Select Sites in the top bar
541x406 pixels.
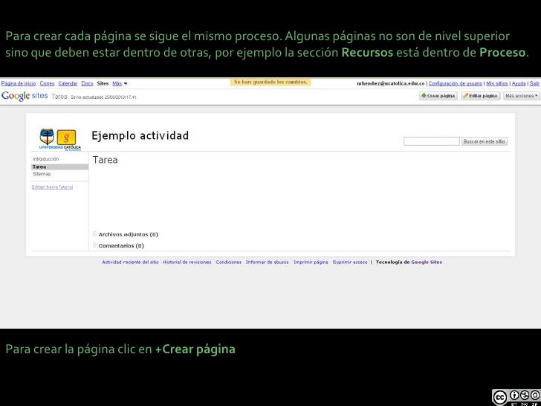(103, 83)
